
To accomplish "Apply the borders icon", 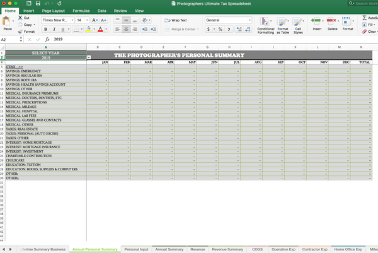I will pyautogui.click(x=76, y=29).
